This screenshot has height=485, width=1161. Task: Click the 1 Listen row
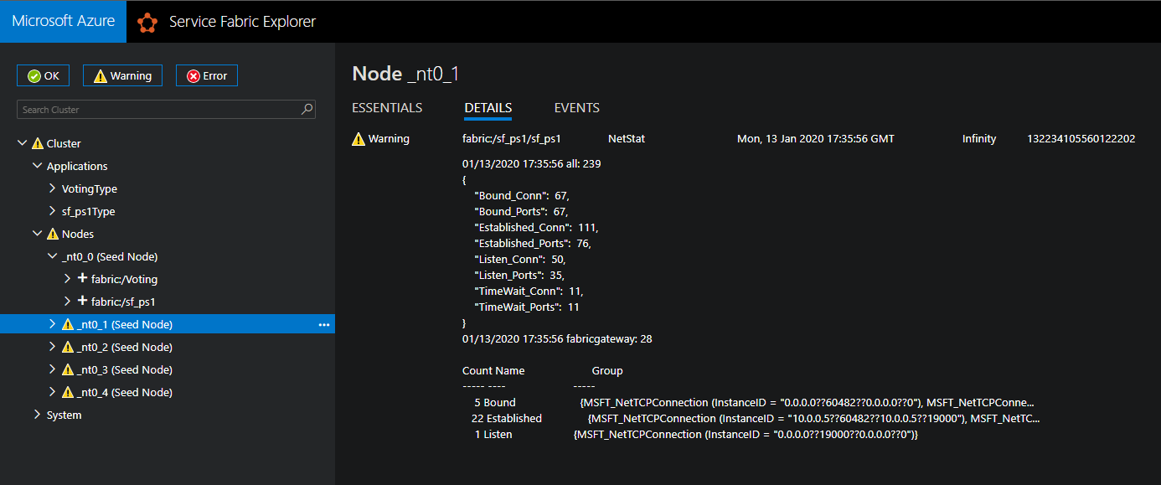point(697,435)
